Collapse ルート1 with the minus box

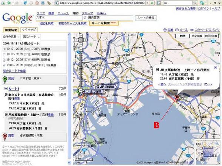[6, 89]
